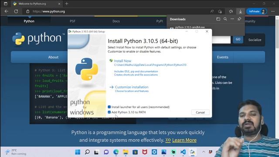The image size is (279, 157).
Task: Select the Python top nav tab
Action: point(29,21)
